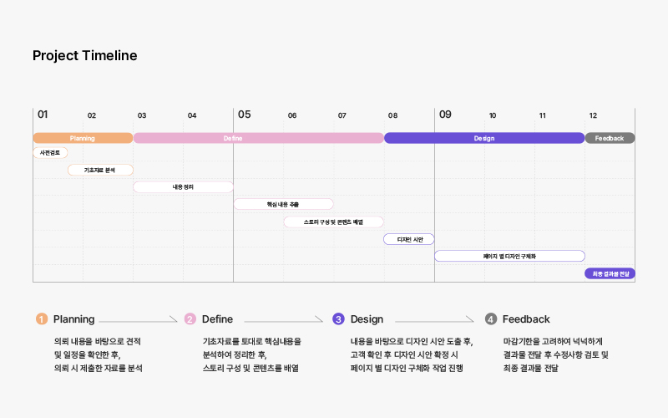Click week label 01
Viewport: 668px width, 418px height.
(x=43, y=115)
